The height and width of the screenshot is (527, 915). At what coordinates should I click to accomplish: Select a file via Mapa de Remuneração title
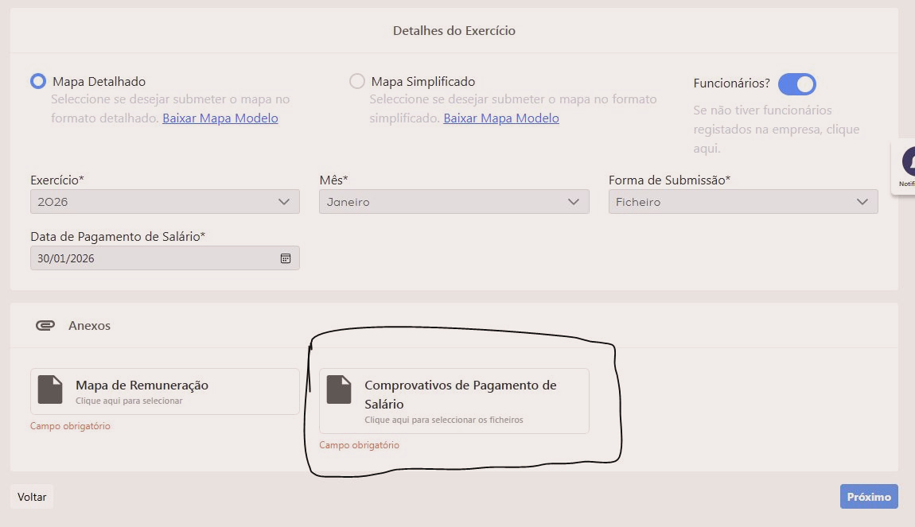pos(142,386)
